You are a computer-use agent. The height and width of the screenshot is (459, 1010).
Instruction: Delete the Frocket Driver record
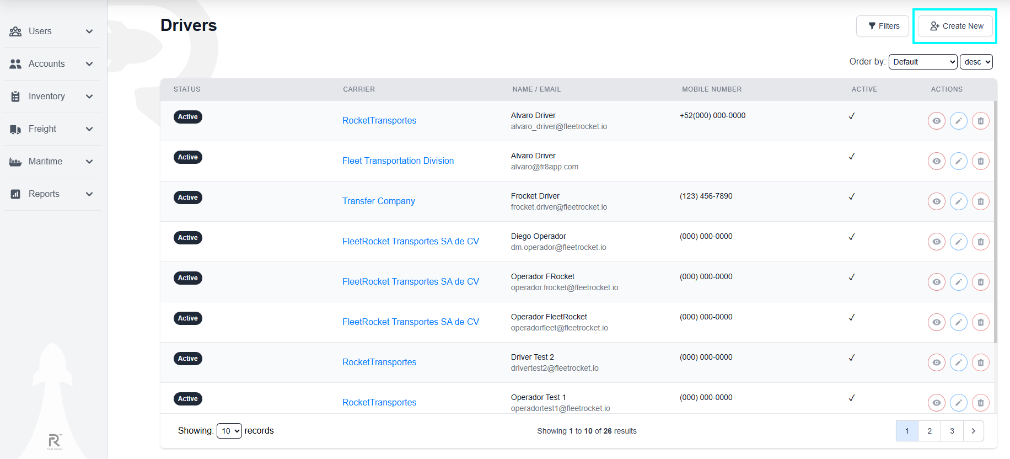[980, 201]
